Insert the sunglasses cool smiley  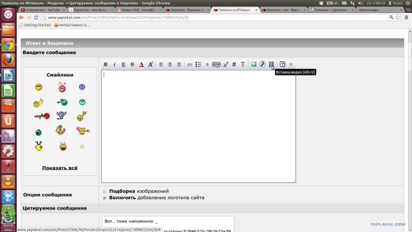coord(39,87)
